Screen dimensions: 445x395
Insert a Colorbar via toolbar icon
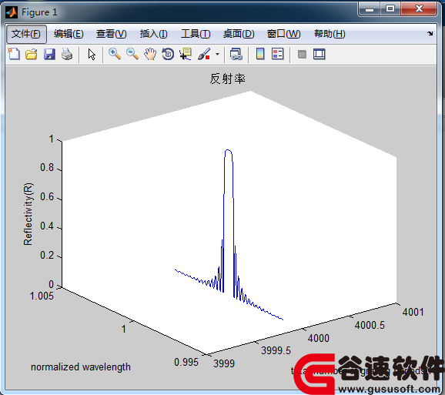(260, 54)
